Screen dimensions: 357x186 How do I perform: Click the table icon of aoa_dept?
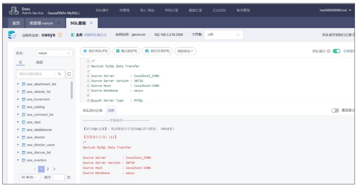[24, 122]
